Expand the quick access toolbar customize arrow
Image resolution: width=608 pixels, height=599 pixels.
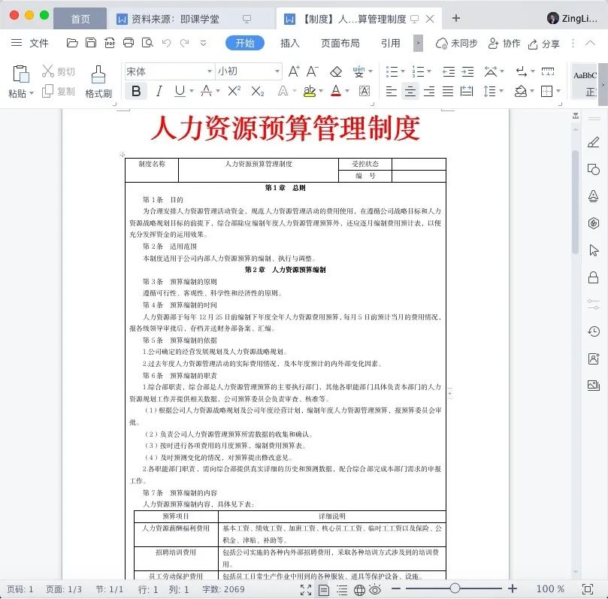pyautogui.click(x=203, y=43)
